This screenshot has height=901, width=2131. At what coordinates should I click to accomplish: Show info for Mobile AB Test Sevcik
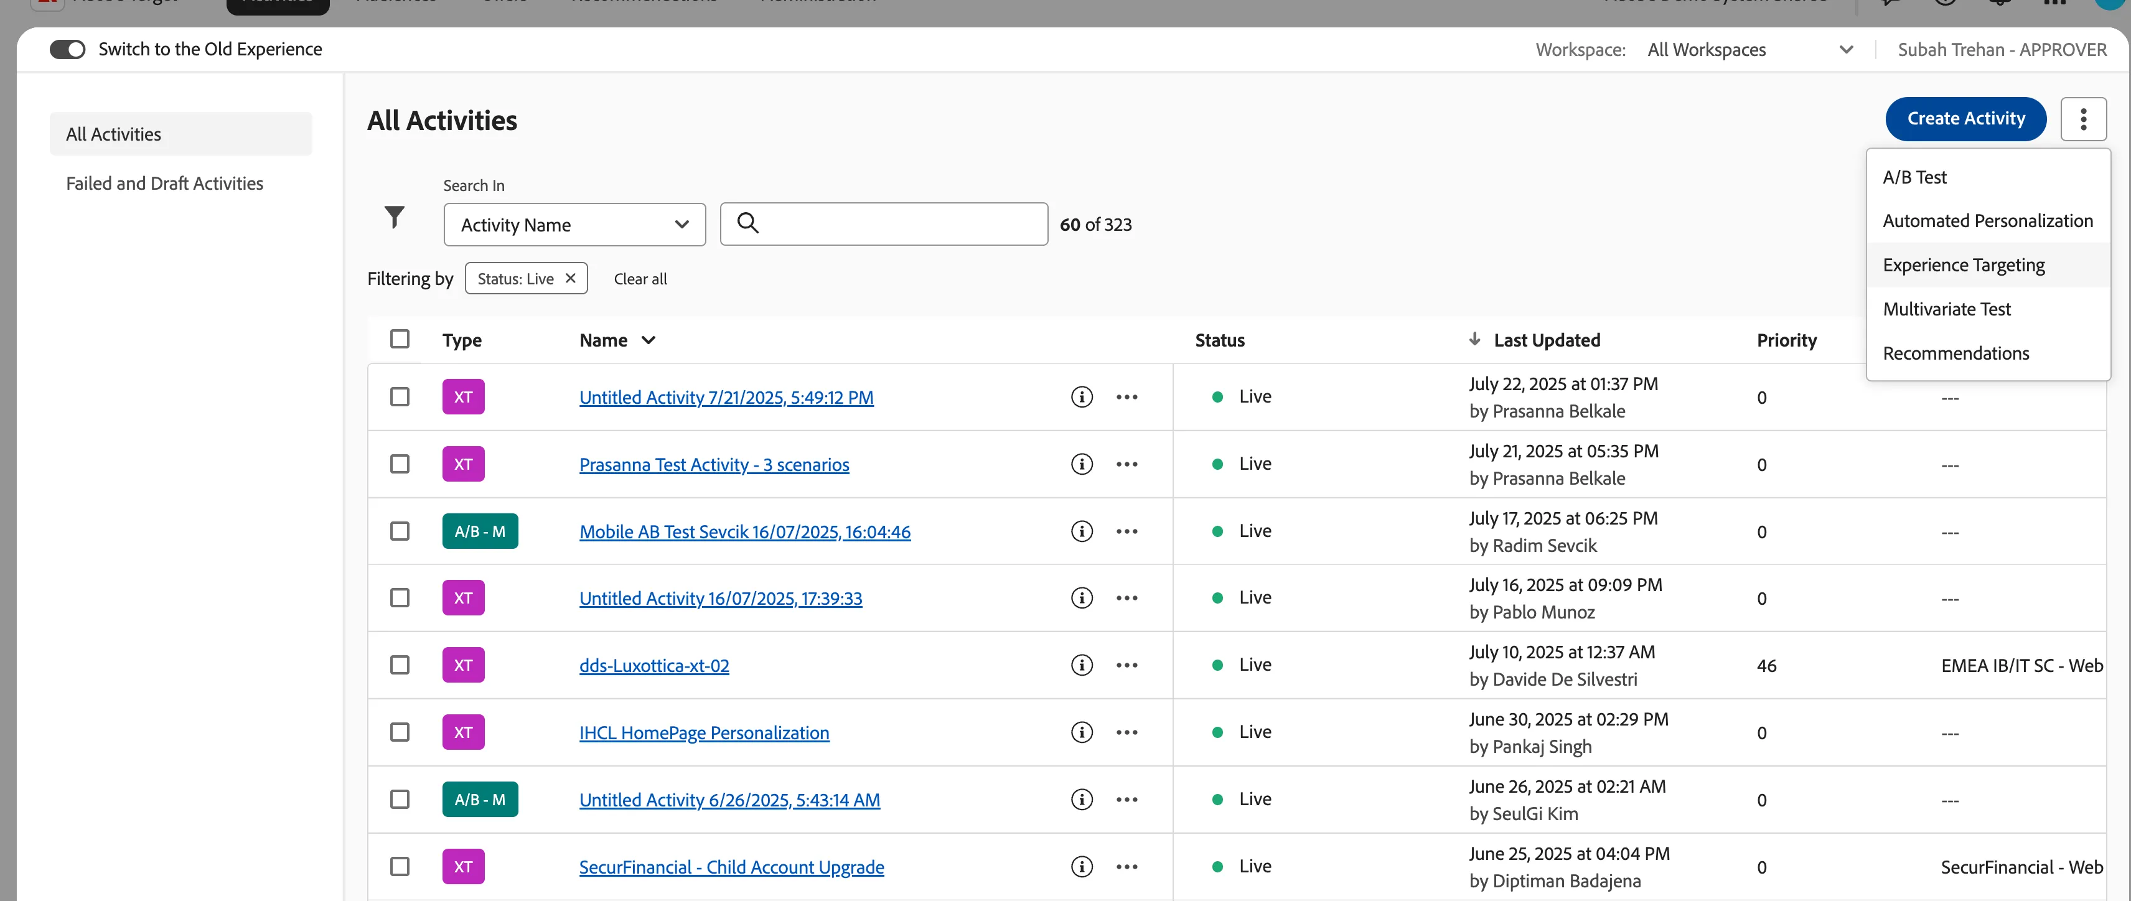[x=1081, y=531]
